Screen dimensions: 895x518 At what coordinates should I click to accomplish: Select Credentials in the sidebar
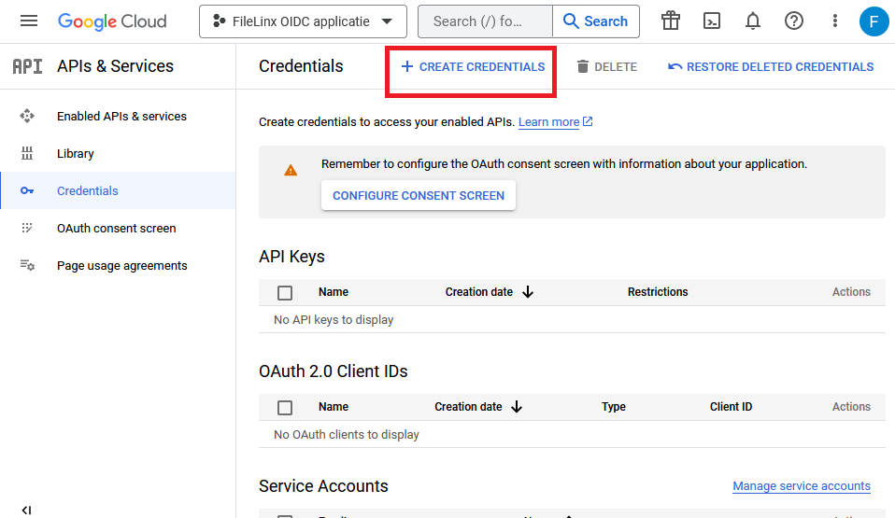coord(118,190)
